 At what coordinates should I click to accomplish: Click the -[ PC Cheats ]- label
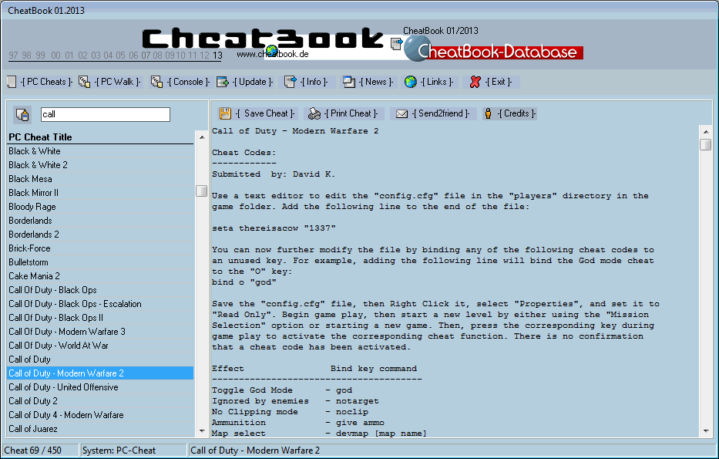click(46, 83)
